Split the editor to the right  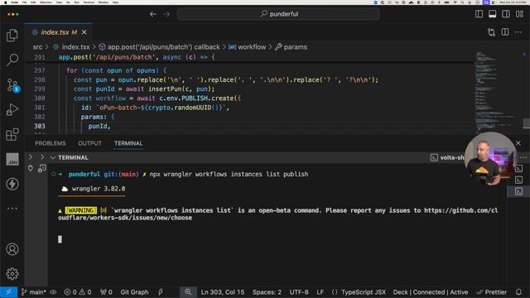[x=505, y=32]
